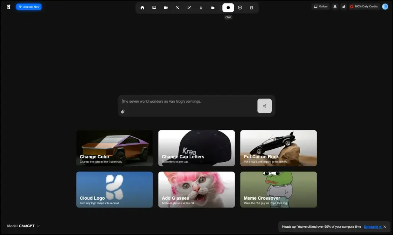Open the Gallery button
Screen dimensions: 393x235
coord(320,7)
